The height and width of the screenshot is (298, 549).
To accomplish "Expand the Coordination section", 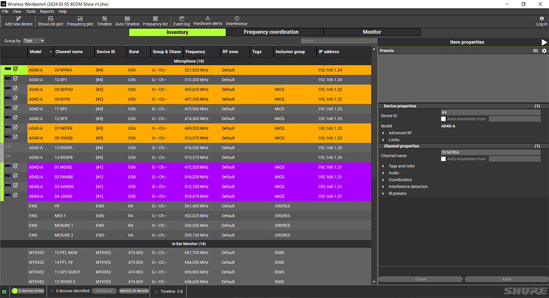I will pyautogui.click(x=383, y=180).
